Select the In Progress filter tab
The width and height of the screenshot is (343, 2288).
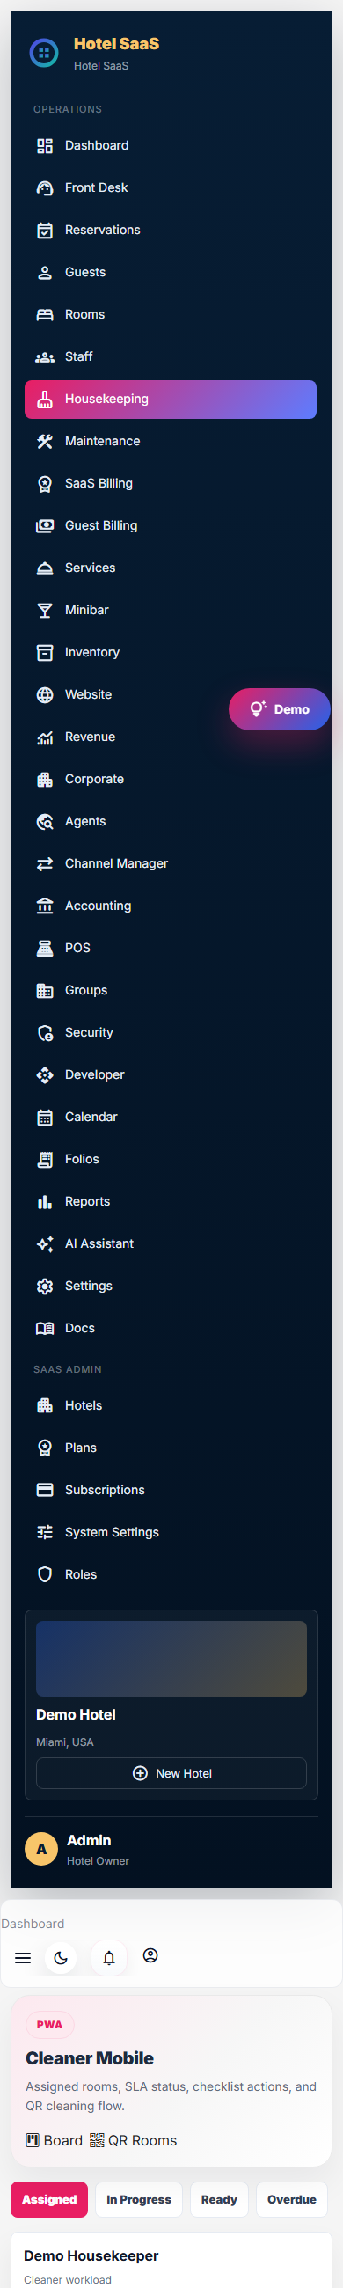139,2198
